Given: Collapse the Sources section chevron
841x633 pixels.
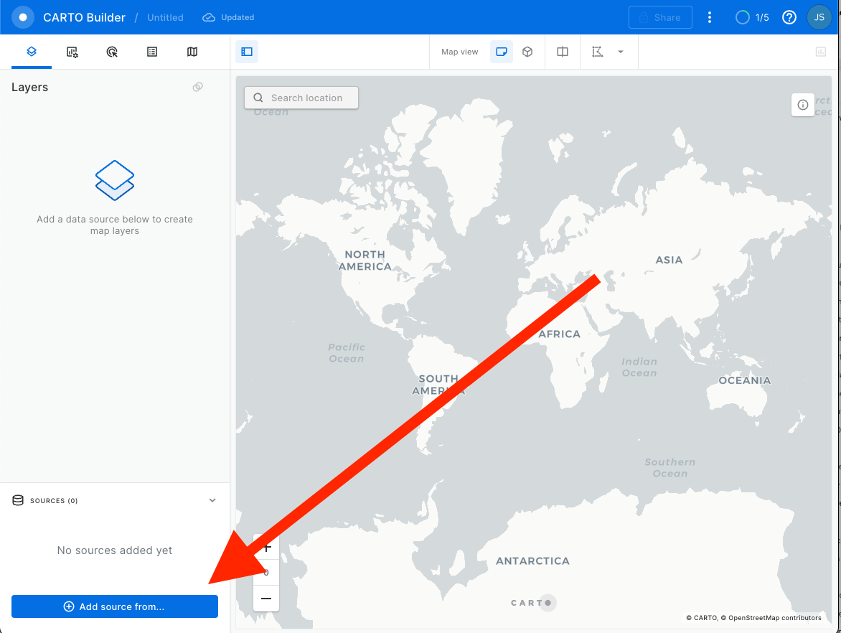Looking at the screenshot, I should pos(212,500).
